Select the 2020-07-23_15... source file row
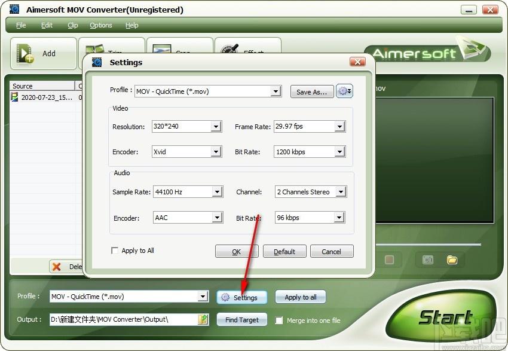The width and height of the screenshot is (508, 351). 45,97
